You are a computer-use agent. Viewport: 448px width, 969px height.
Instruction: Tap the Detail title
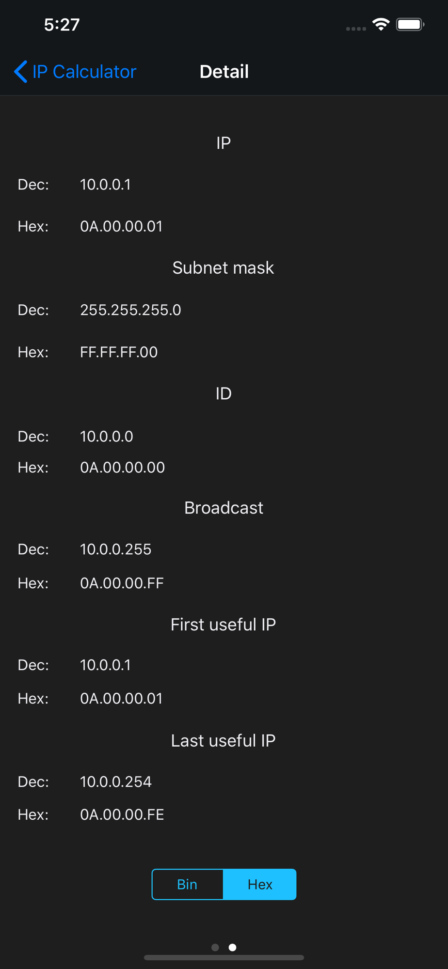pyautogui.click(x=224, y=72)
